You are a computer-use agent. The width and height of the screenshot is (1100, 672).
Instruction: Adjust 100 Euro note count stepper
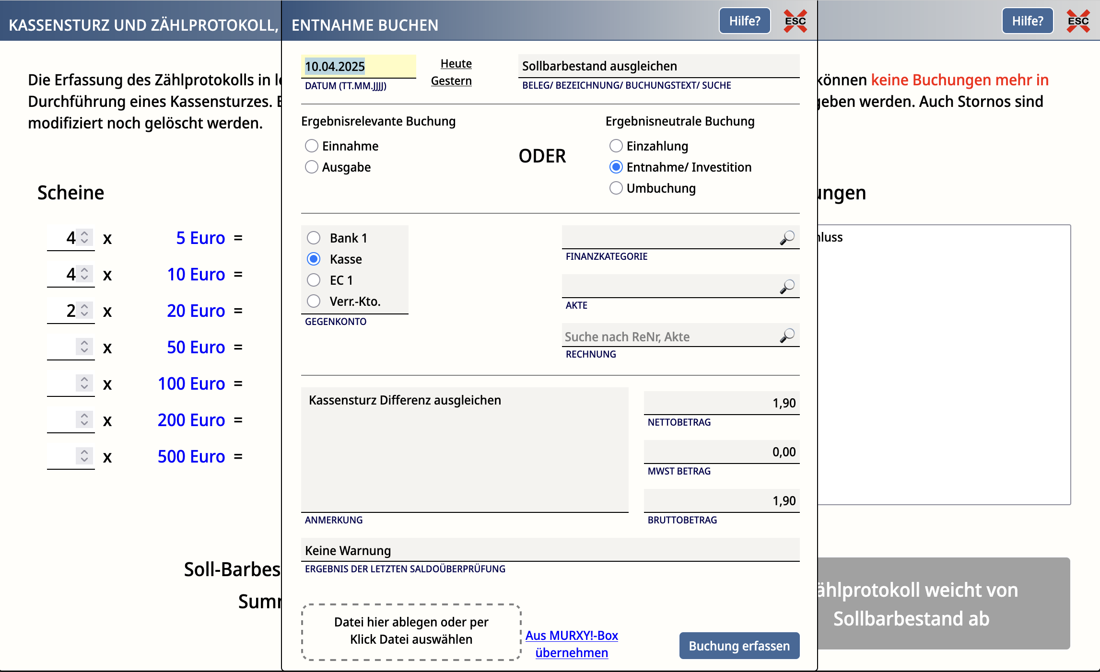point(84,383)
